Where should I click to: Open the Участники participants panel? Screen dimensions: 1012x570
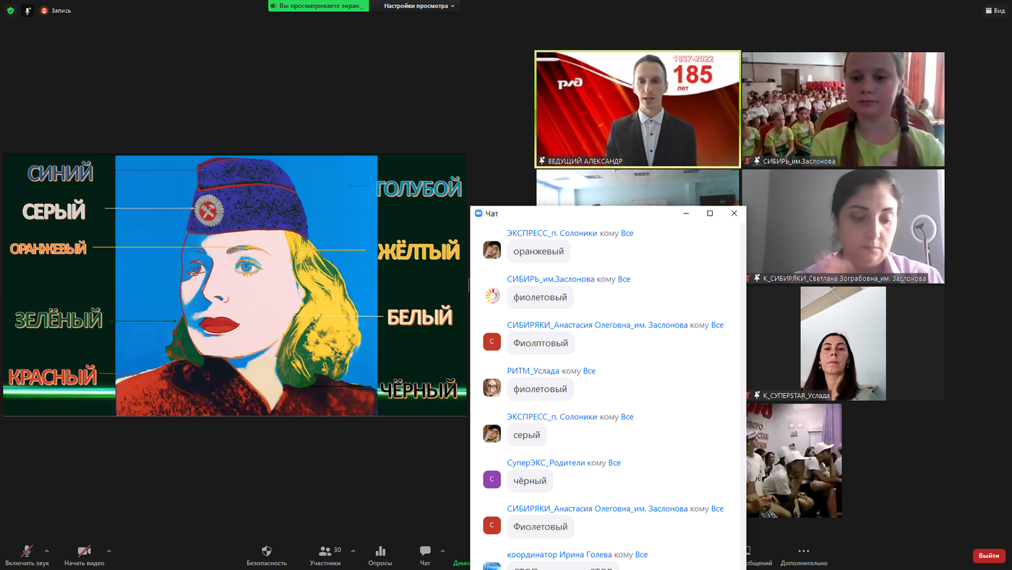(325, 552)
